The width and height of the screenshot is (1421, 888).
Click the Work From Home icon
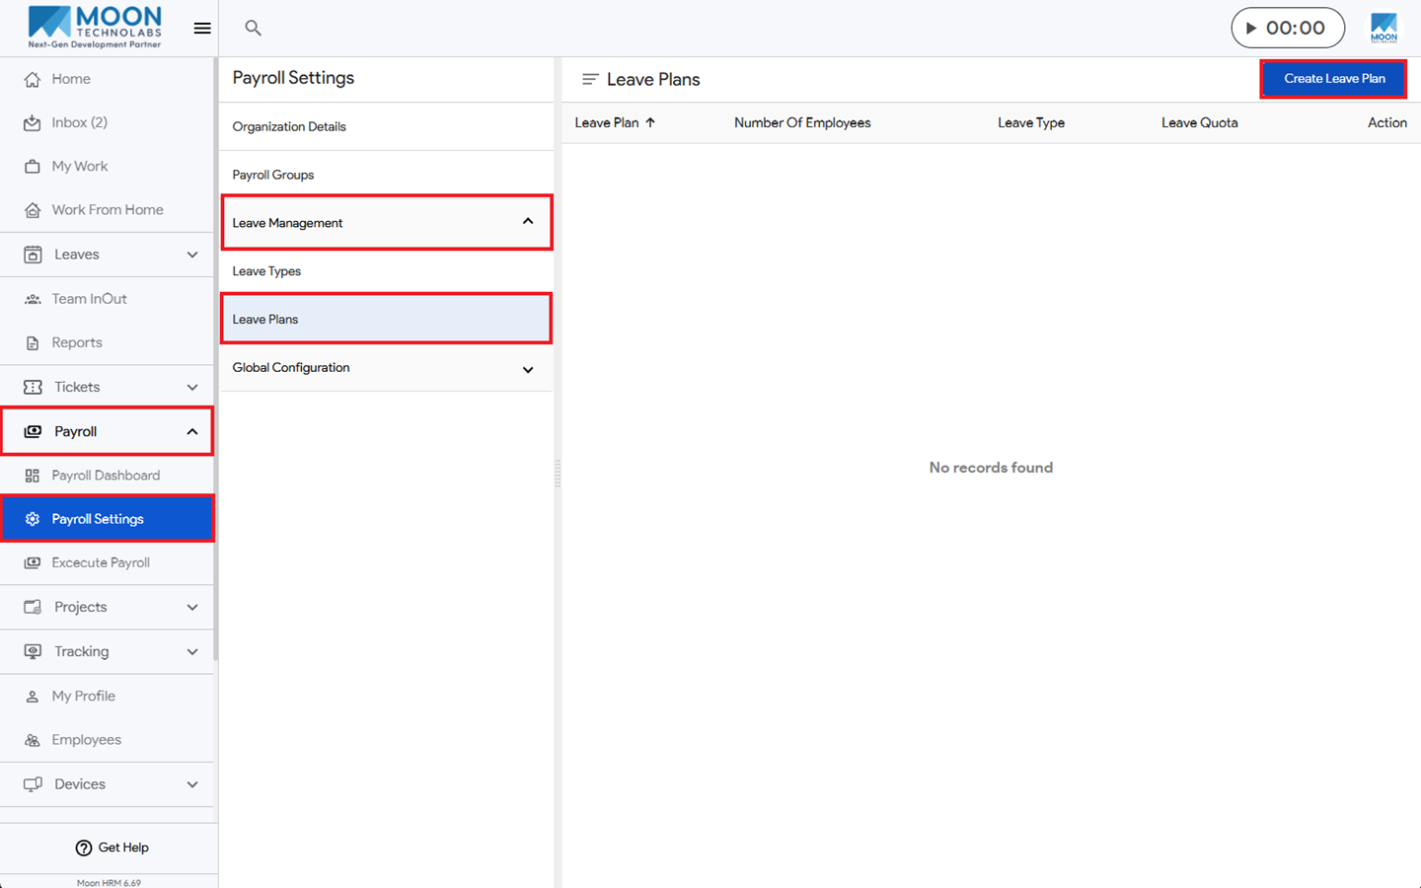pyautogui.click(x=33, y=210)
